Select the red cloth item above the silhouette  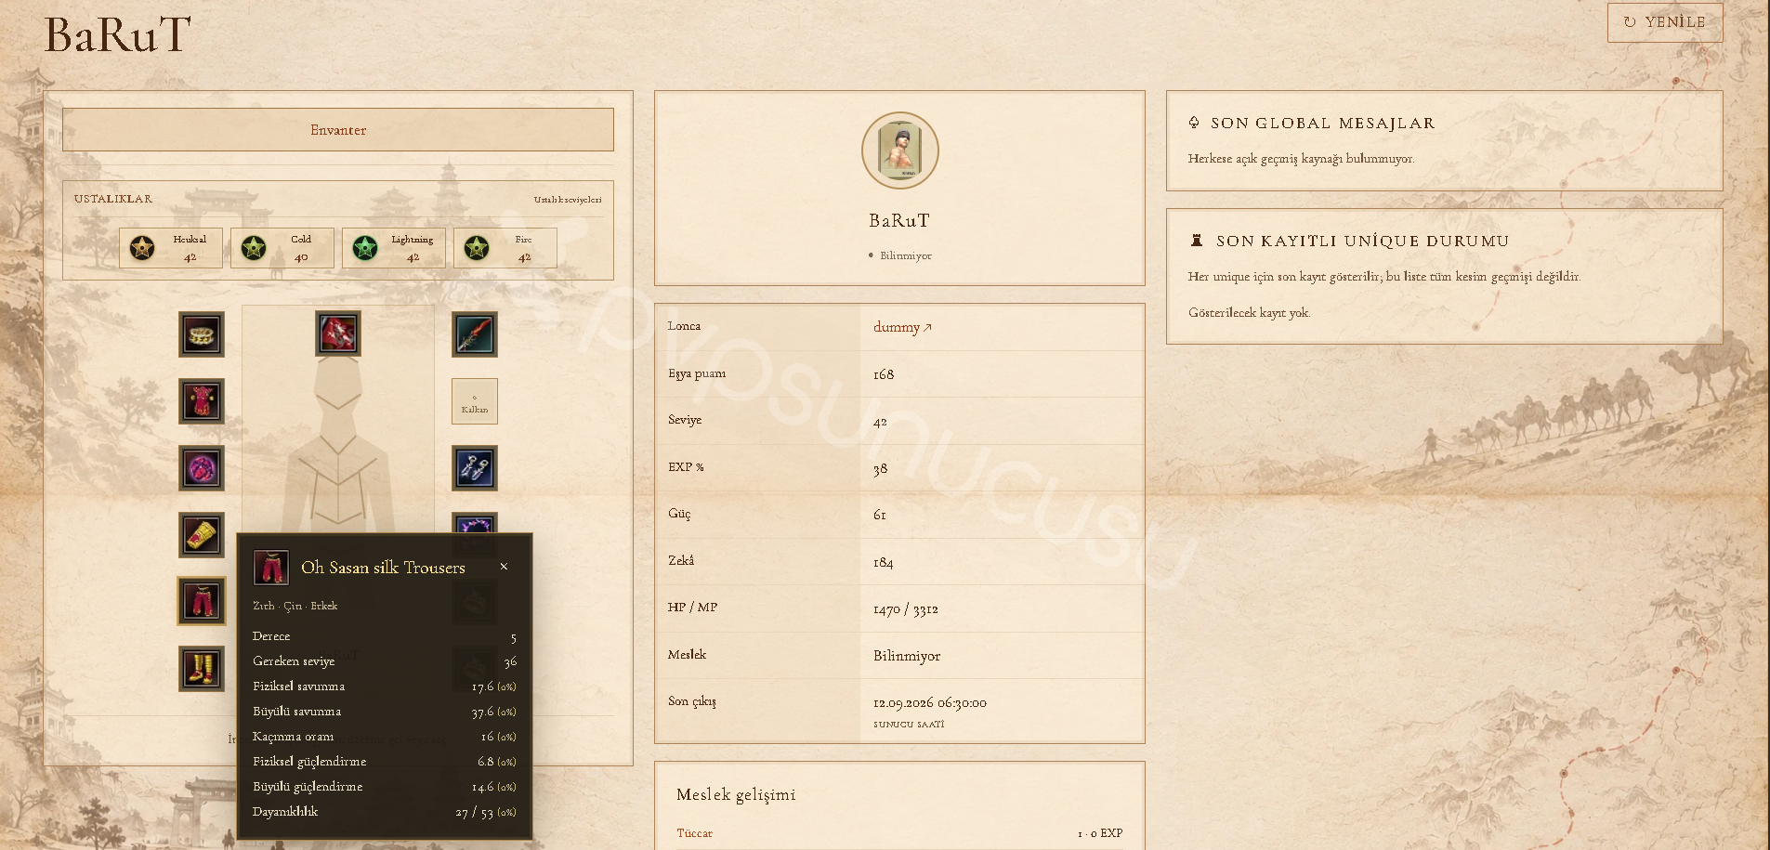[x=338, y=334]
